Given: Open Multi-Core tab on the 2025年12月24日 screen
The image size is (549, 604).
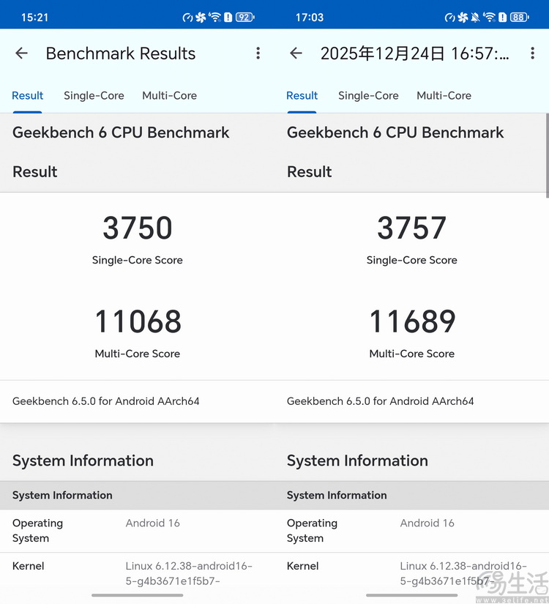Looking at the screenshot, I should click(444, 96).
